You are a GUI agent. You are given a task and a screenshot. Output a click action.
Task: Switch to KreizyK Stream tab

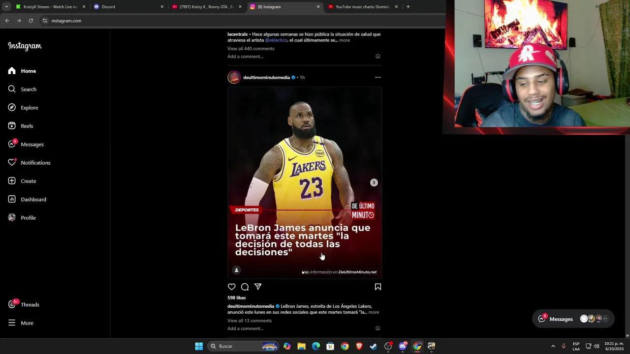[50, 7]
